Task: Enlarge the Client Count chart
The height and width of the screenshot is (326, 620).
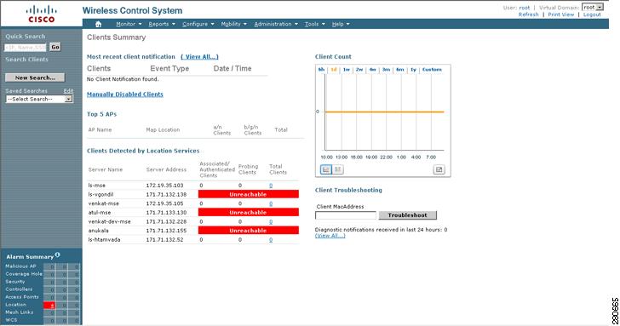Action: (x=439, y=169)
